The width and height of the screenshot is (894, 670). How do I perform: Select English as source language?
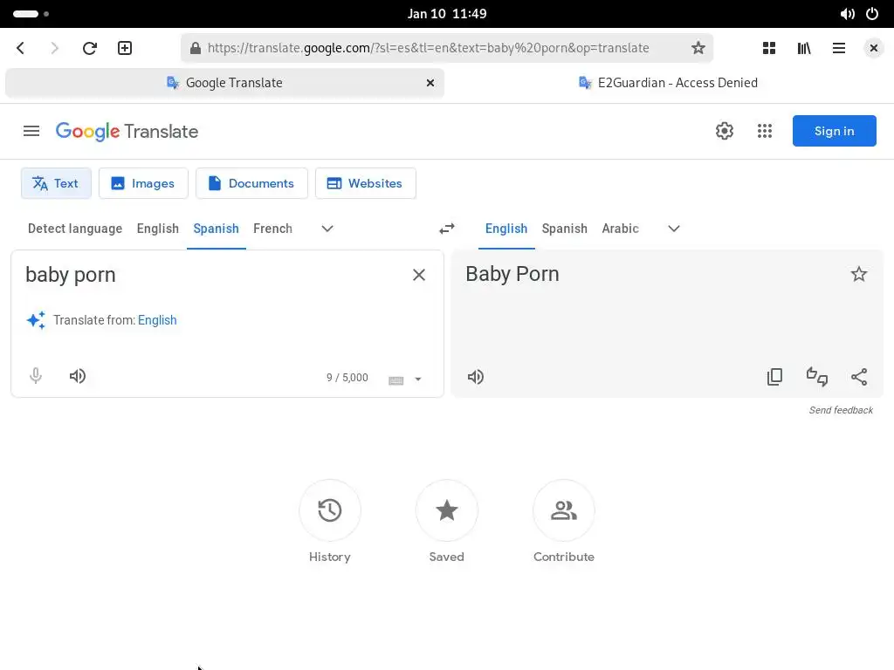(158, 229)
